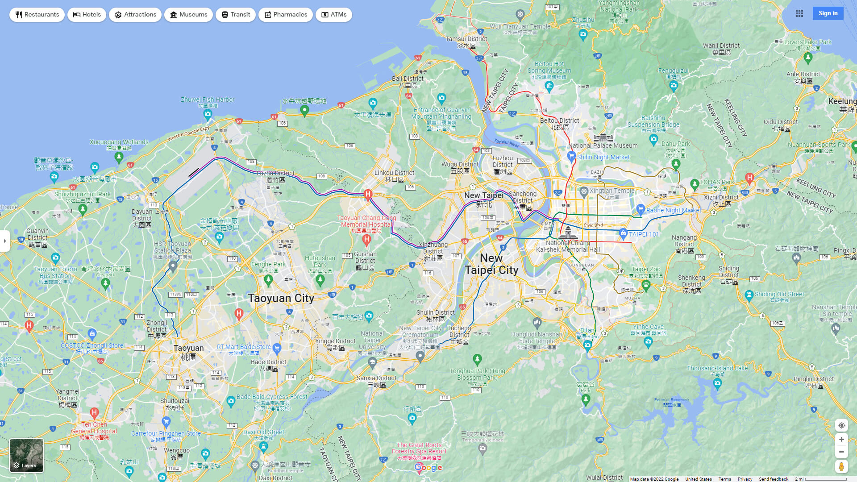Toggle Hotels markers on the map
Image resolution: width=857 pixels, height=482 pixels.
(x=87, y=14)
